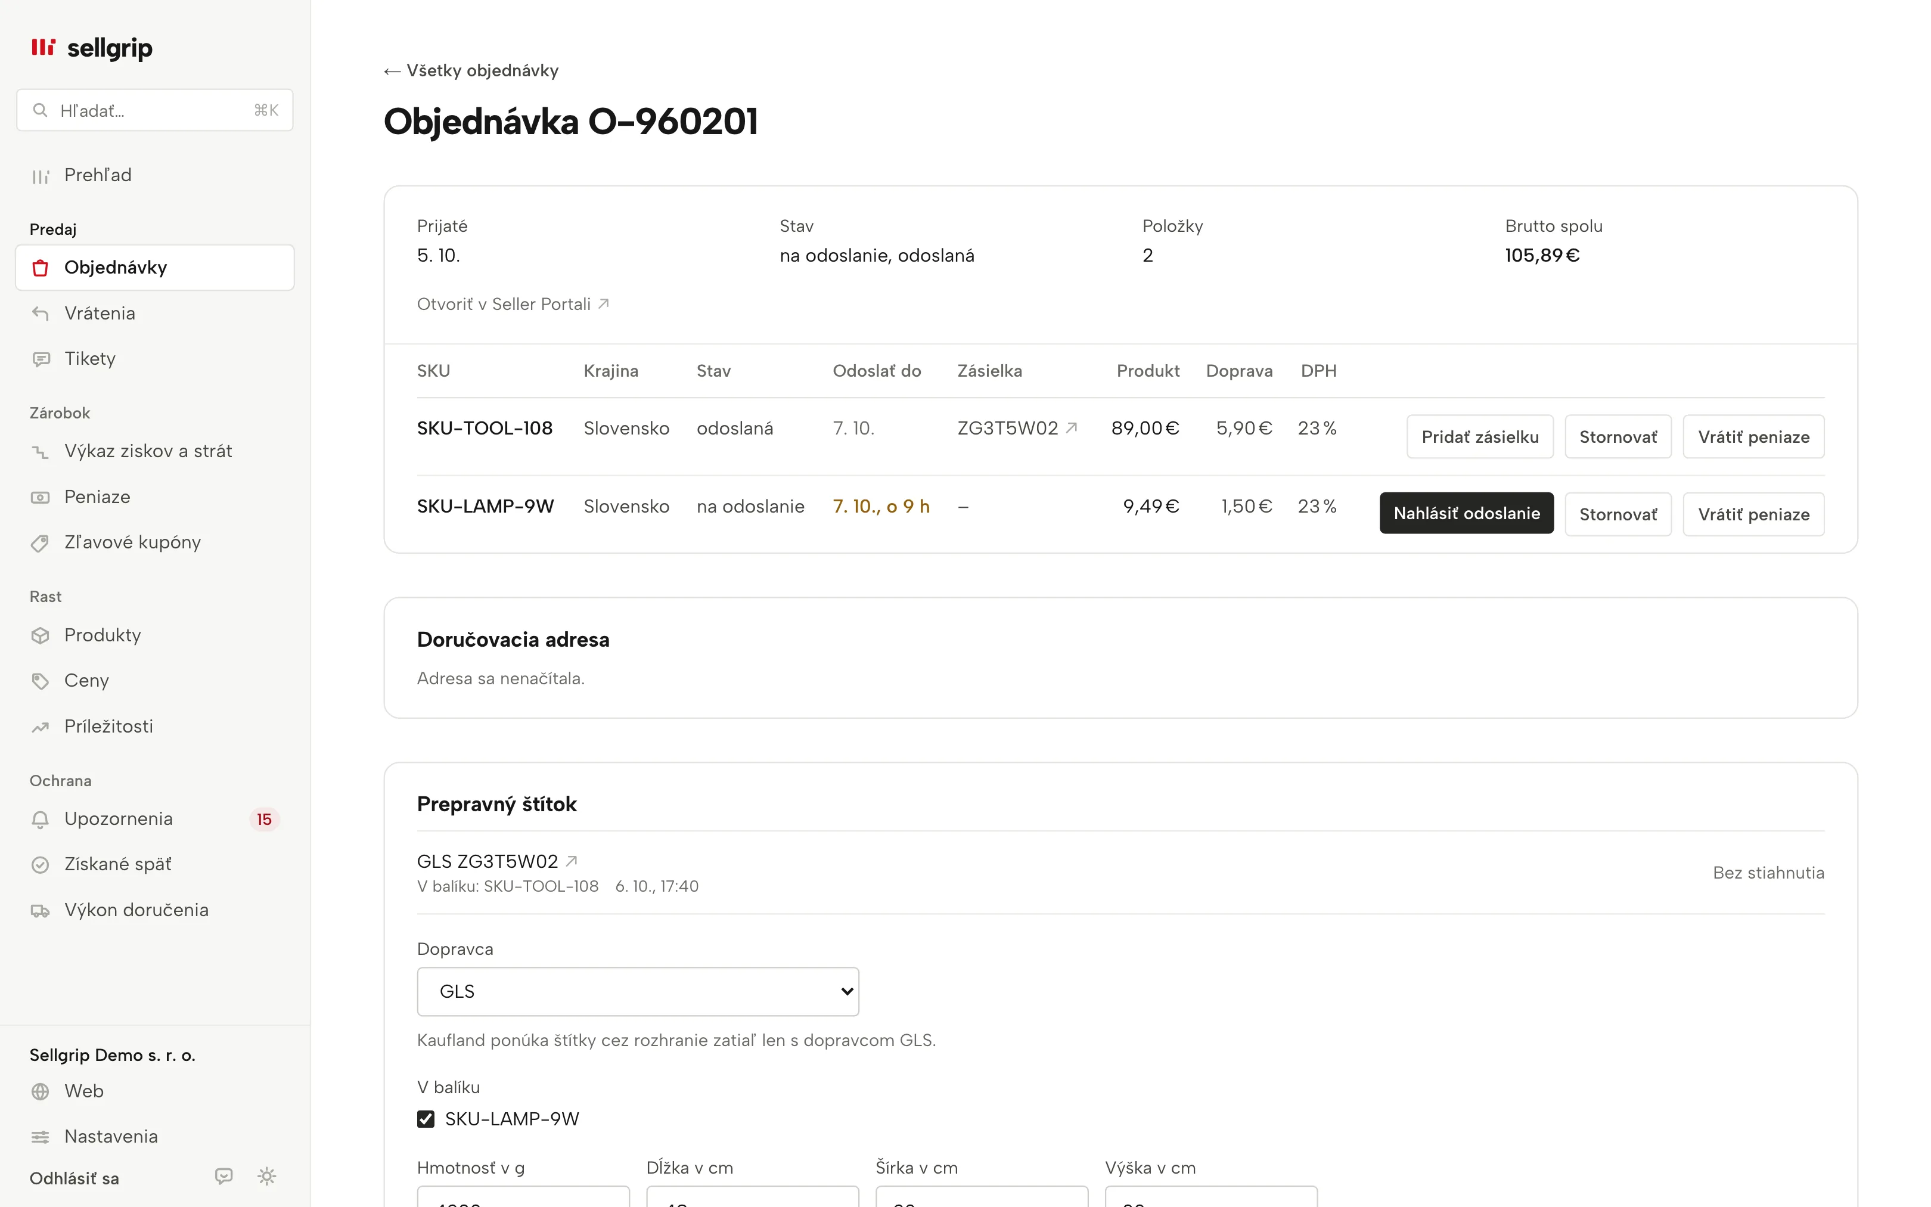Click the Tikety chat icon
This screenshot has height=1207, width=1931.
(x=41, y=359)
